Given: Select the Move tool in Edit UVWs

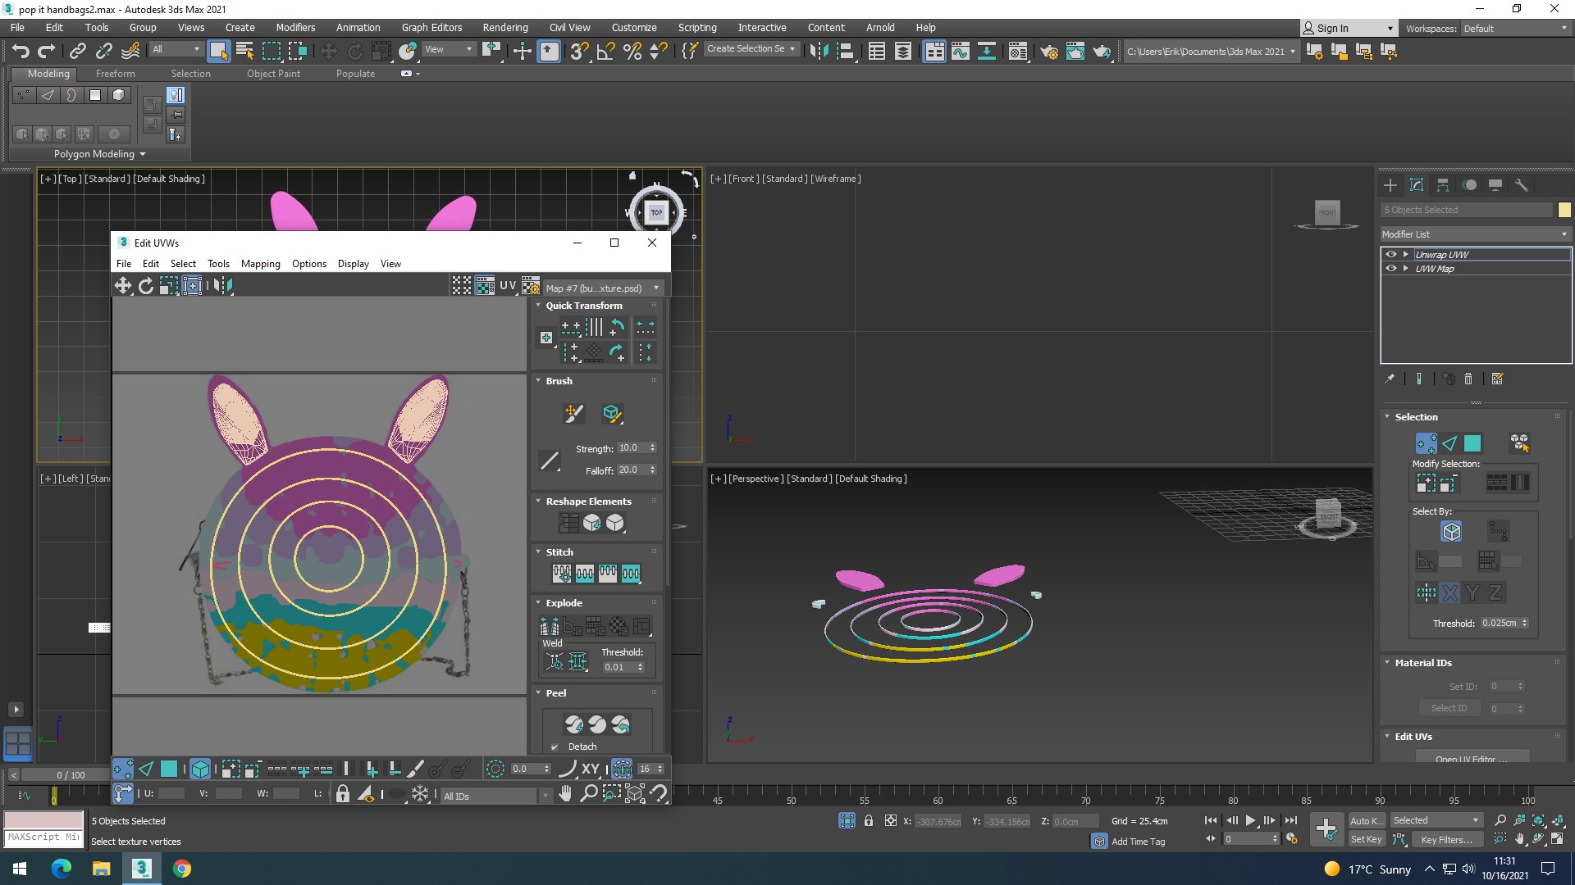Looking at the screenshot, I should (x=123, y=285).
